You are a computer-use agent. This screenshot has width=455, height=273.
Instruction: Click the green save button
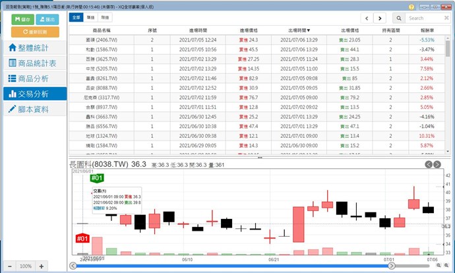22,19
